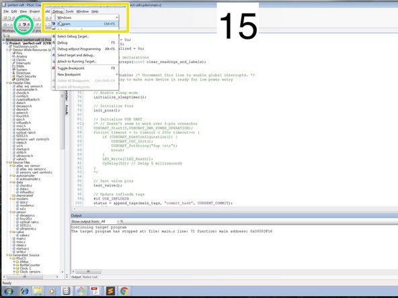Viewport: 398px width, 298px height.
Task: Open the Results vertical side tab
Action: (67, 109)
